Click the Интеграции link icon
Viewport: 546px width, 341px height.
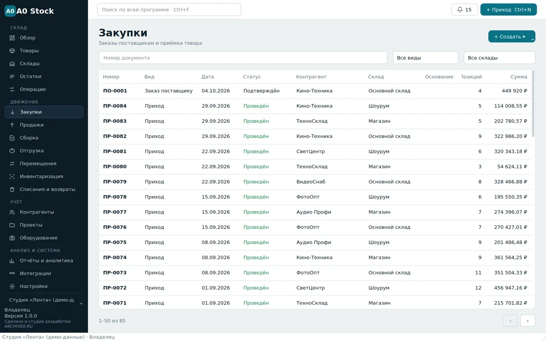click(x=12, y=274)
